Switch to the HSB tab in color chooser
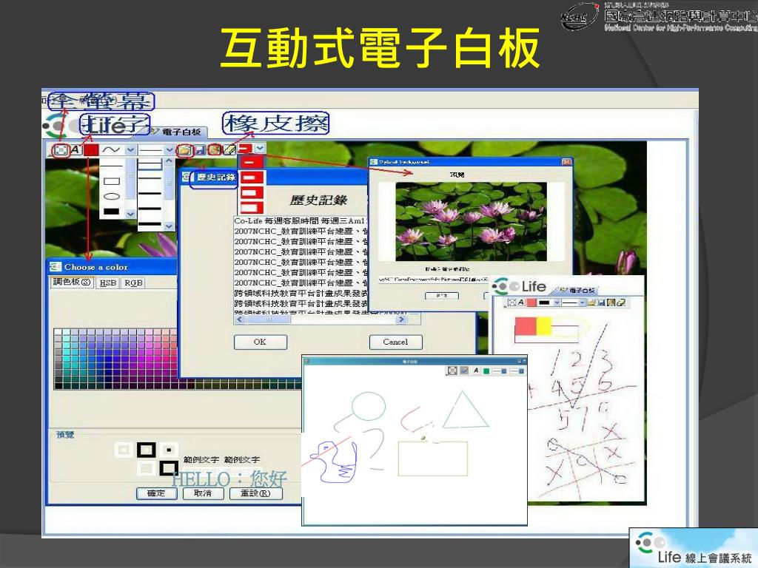Image resolution: width=758 pixels, height=568 pixels. [x=108, y=283]
